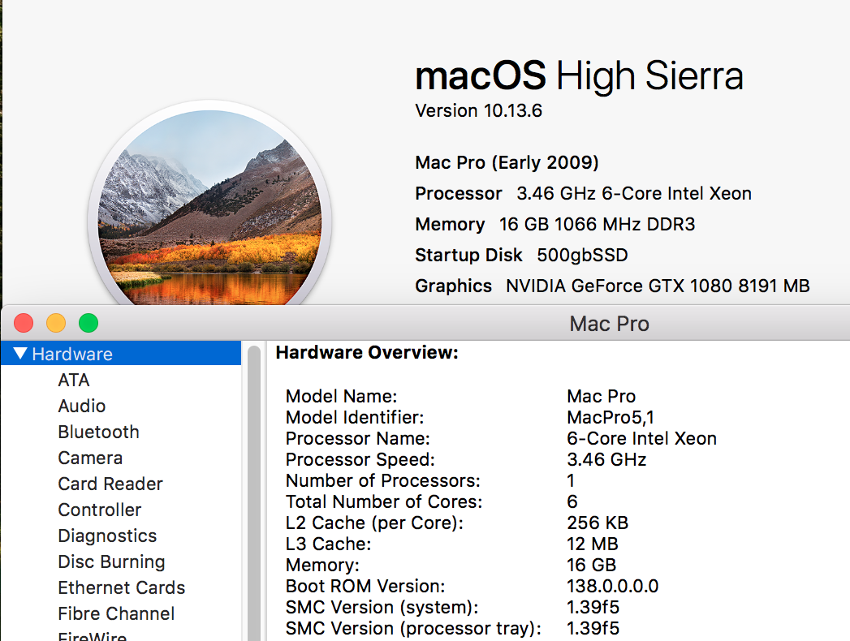Open the Audio sidebar item
This screenshot has height=641, width=850.
coord(82,406)
